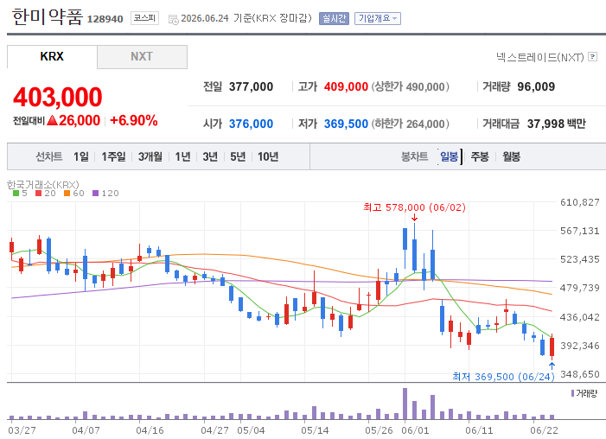Click the calendar clock icon beside date
This screenshot has height=439, width=606.
click(174, 19)
